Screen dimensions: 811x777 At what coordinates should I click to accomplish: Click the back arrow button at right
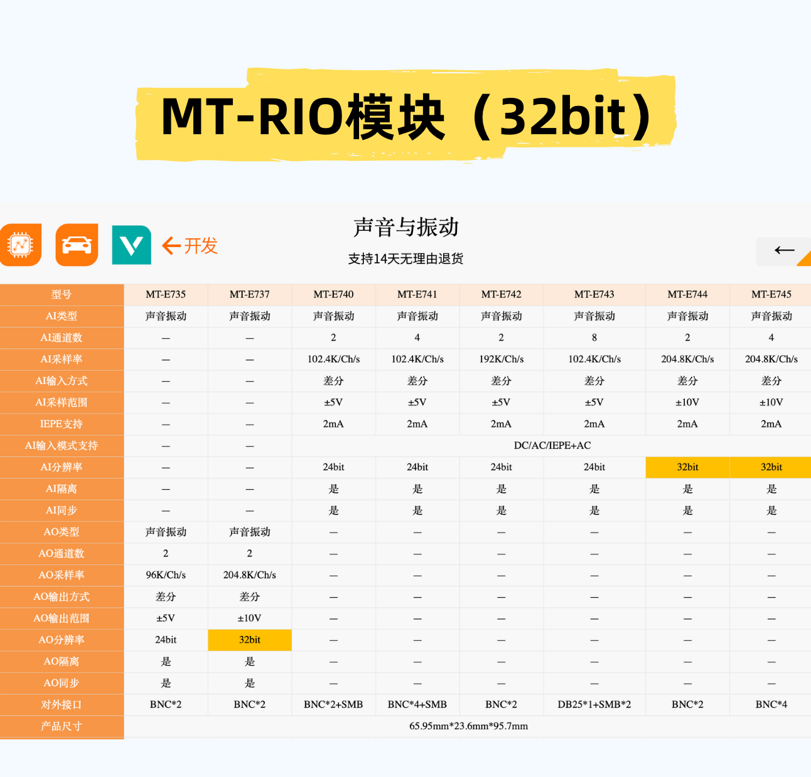[783, 251]
